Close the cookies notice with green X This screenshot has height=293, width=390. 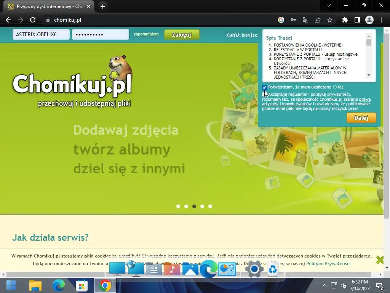[x=380, y=260]
